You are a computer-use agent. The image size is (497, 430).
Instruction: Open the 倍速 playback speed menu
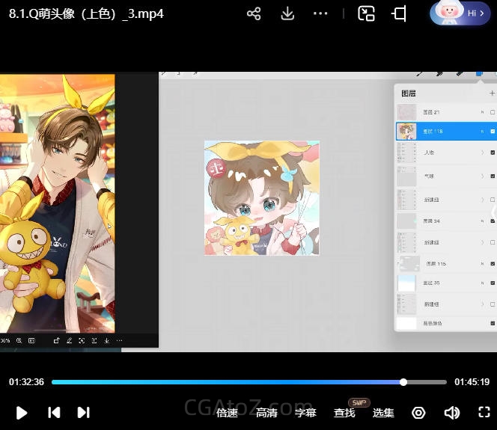[x=227, y=412]
